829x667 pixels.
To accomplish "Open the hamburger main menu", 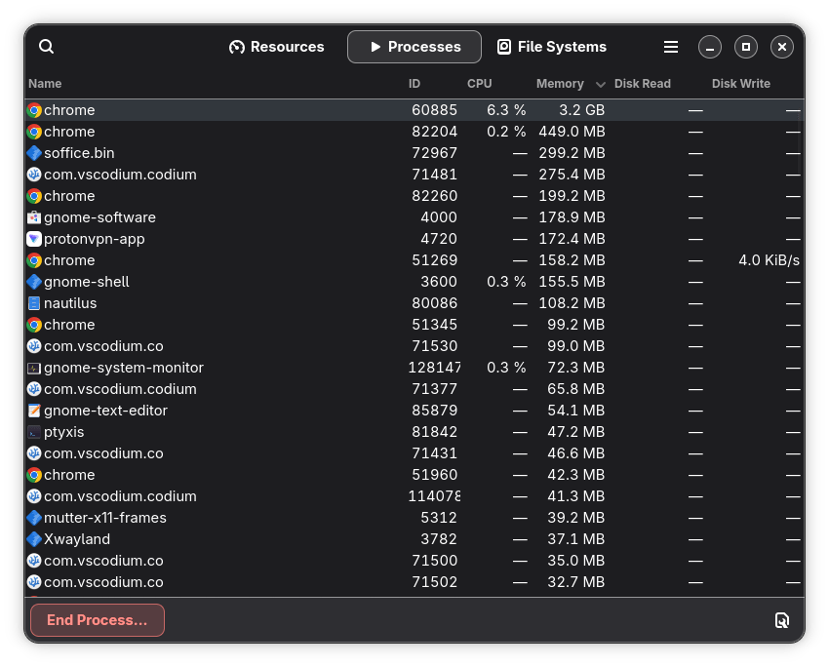I will [671, 47].
